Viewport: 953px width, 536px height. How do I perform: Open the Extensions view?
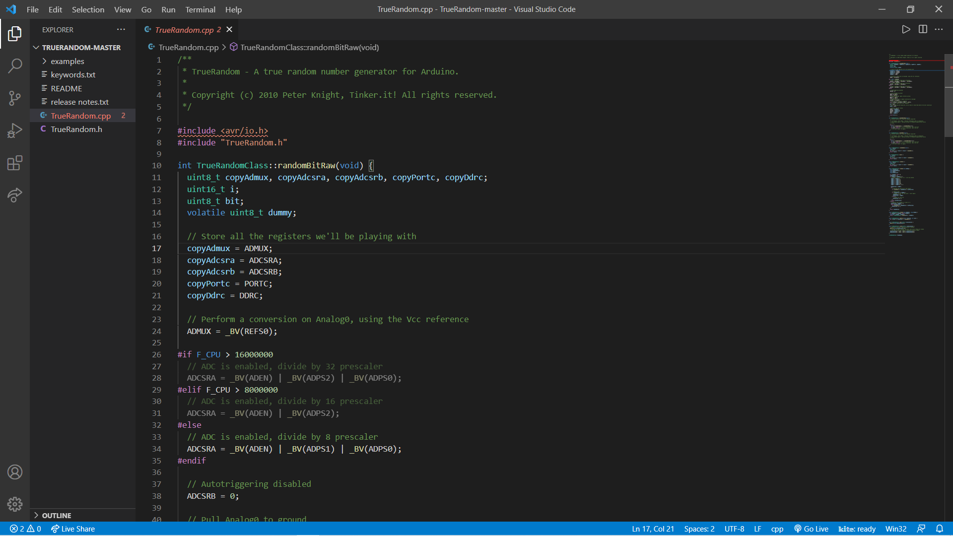click(x=15, y=163)
